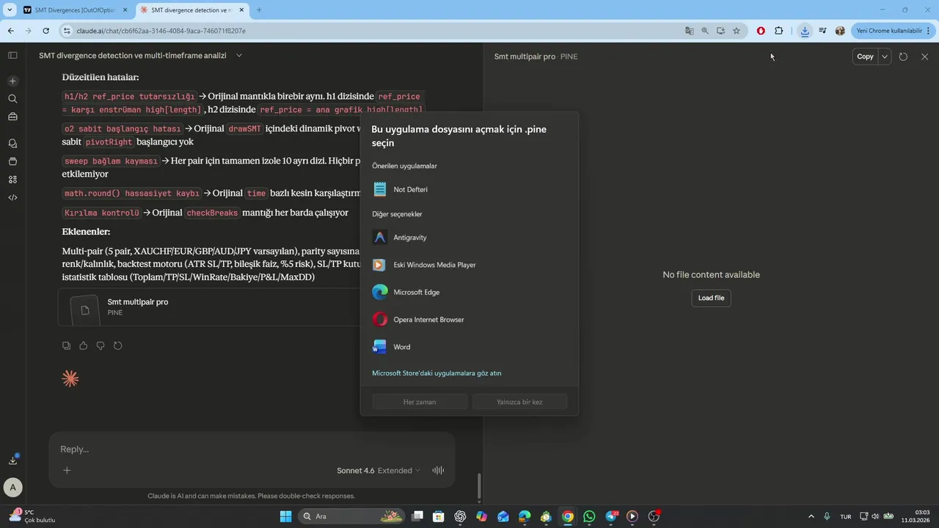The image size is (939, 528).
Task: Give thumbs up to the response
Action: pyautogui.click(x=84, y=345)
